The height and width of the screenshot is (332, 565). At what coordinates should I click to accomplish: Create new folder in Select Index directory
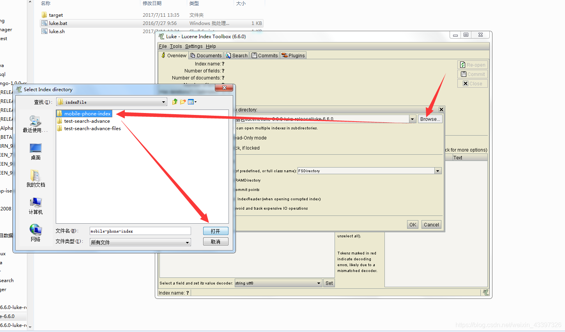[183, 102]
